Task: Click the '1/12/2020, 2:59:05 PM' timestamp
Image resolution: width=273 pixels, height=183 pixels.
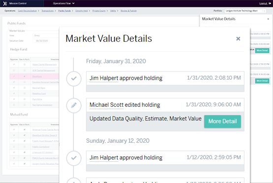Action: 214,157
